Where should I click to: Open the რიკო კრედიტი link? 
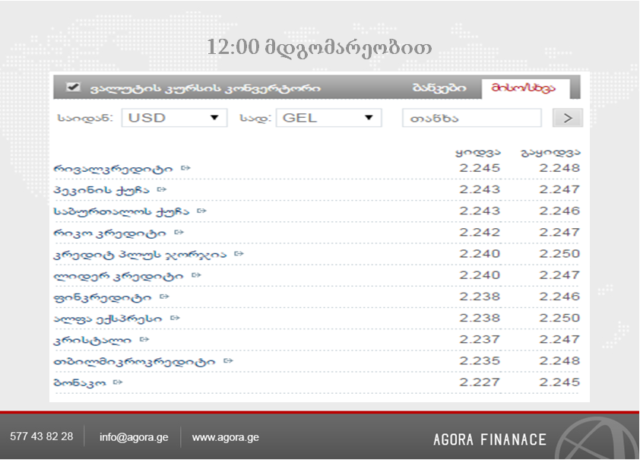[109, 233]
